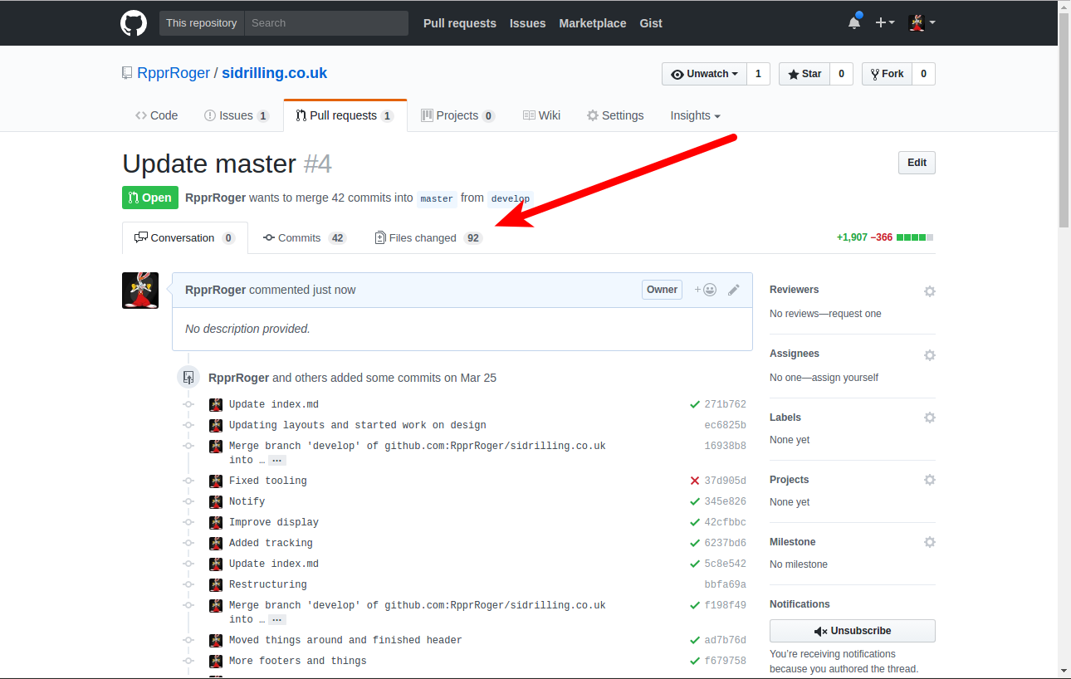
Task: View failed status on commit 37d905d
Action: coord(695,481)
